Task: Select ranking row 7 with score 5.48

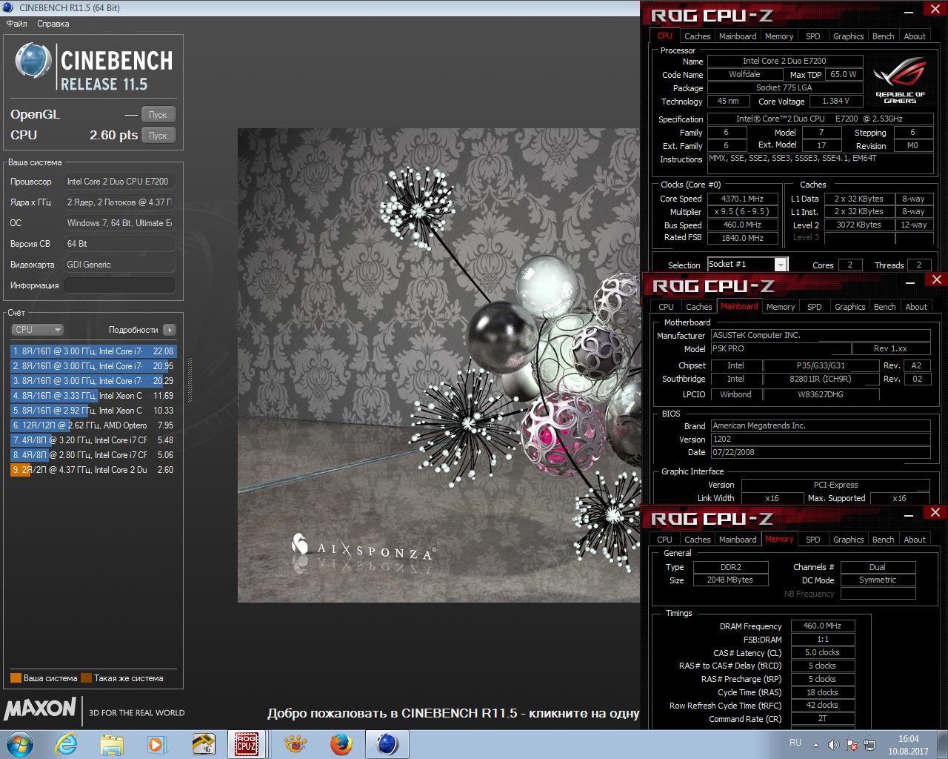Action: 93,440
